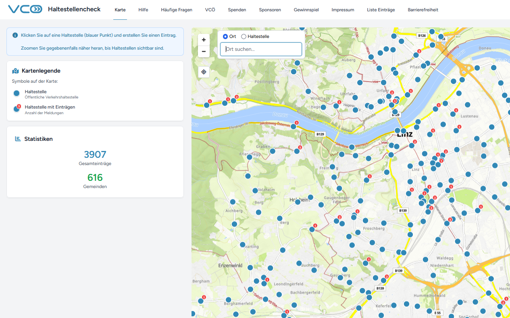Click the Spenden navigation link
The image size is (510, 318).
point(237,10)
